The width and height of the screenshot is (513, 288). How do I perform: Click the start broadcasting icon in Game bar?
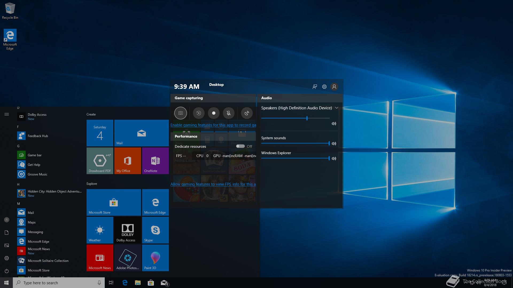247,113
